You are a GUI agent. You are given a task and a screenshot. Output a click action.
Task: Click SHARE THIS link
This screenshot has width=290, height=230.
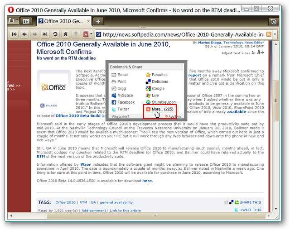tap(251, 202)
